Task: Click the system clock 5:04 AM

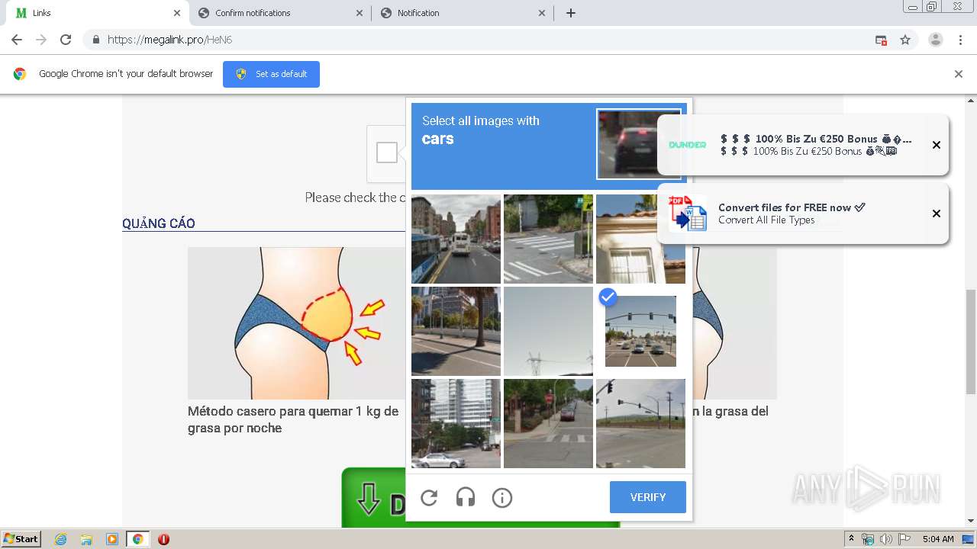Action: click(x=938, y=539)
